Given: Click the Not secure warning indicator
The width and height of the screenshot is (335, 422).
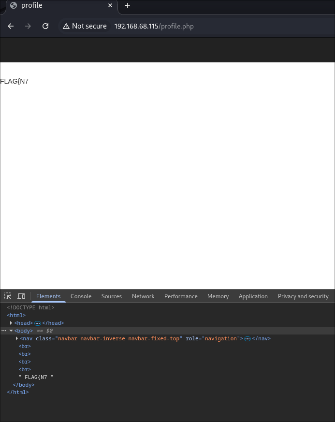Looking at the screenshot, I should 85,26.
